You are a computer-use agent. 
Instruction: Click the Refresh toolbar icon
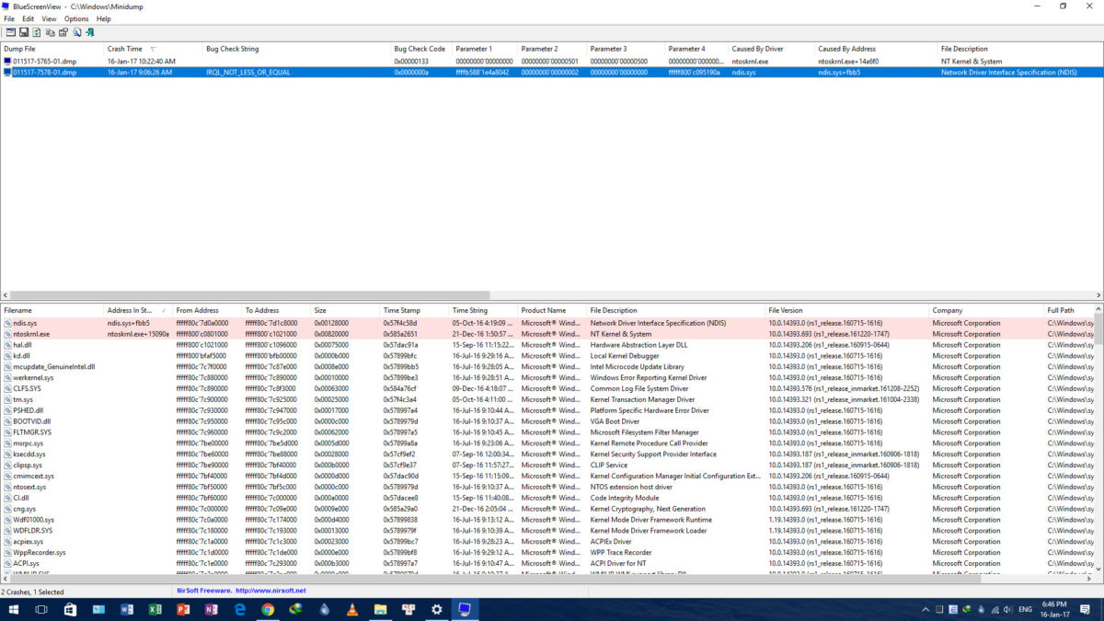pos(37,32)
